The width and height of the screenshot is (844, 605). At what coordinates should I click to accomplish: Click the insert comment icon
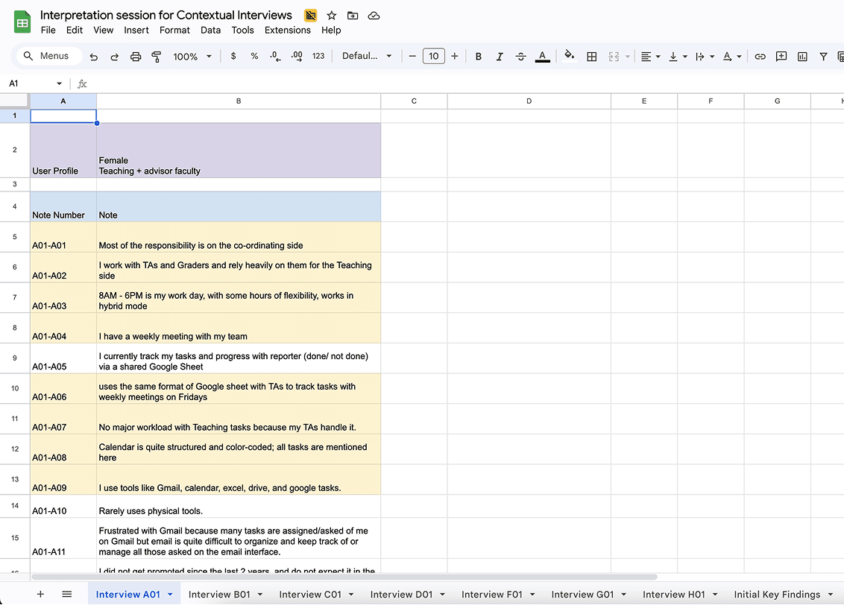[781, 57]
